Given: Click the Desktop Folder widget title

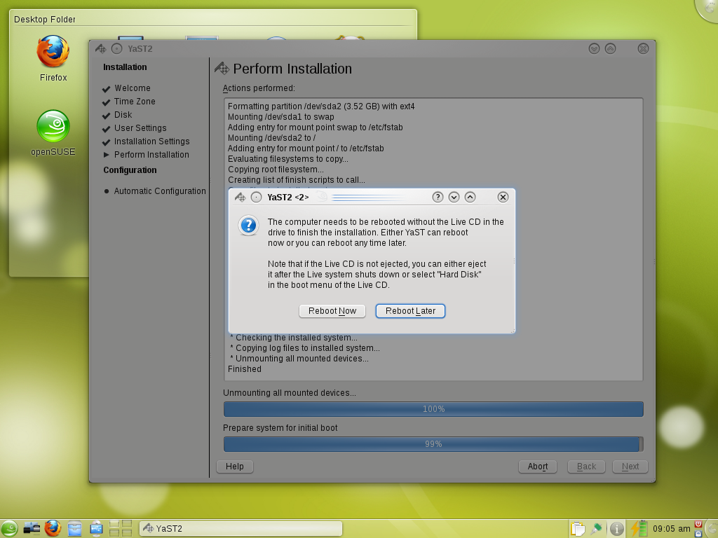Looking at the screenshot, I should tap(44, 19).
